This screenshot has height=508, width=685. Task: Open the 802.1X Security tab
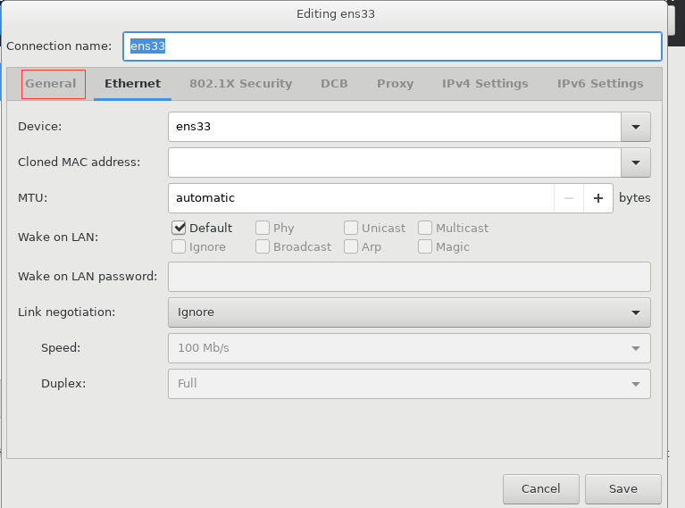click(x=241, y=83)
